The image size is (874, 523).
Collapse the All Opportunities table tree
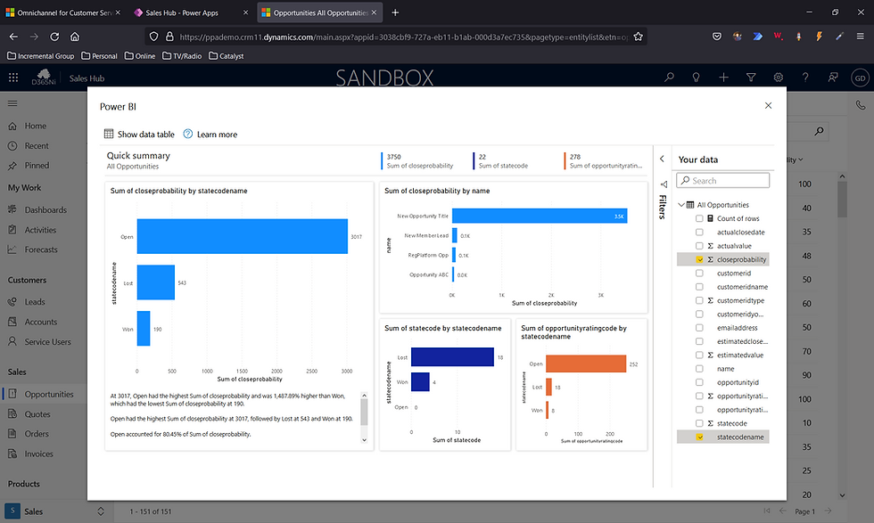681,204
